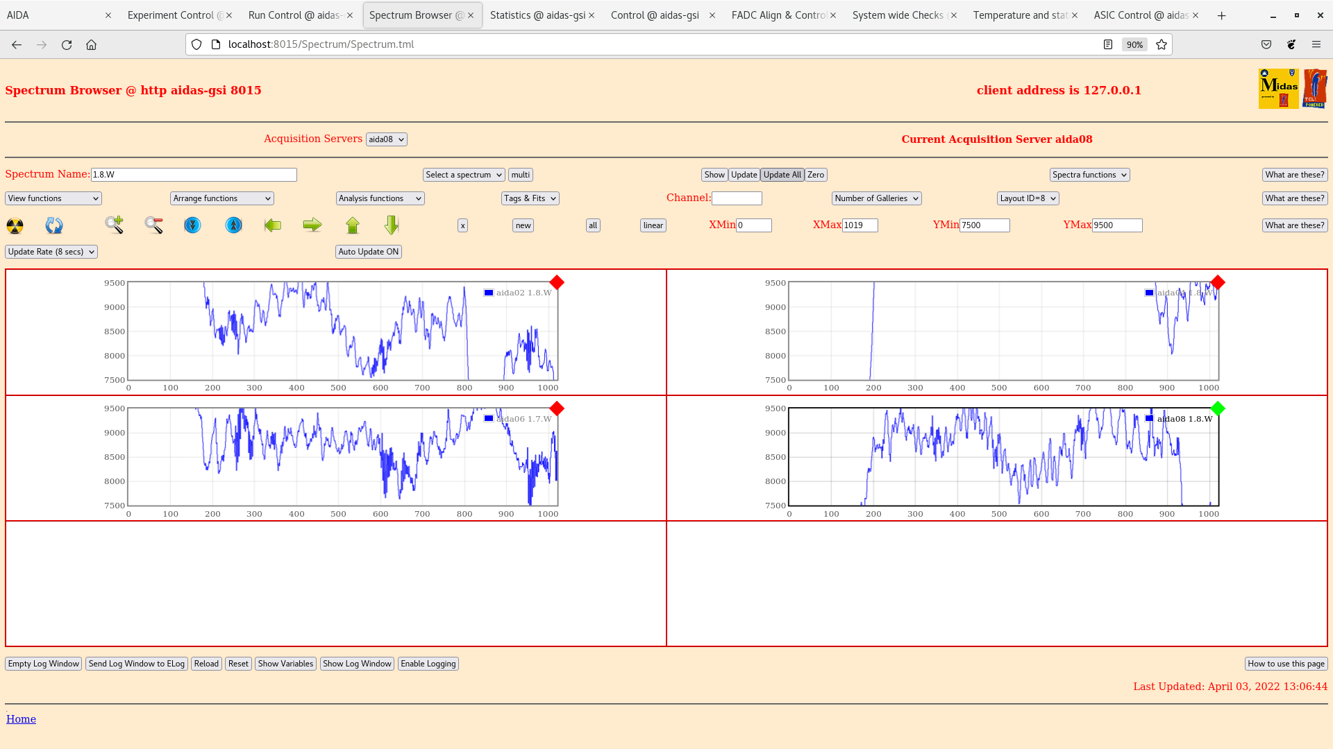Click the blue double-down arrow icon

pyautogui.click(x=192, y=225)
